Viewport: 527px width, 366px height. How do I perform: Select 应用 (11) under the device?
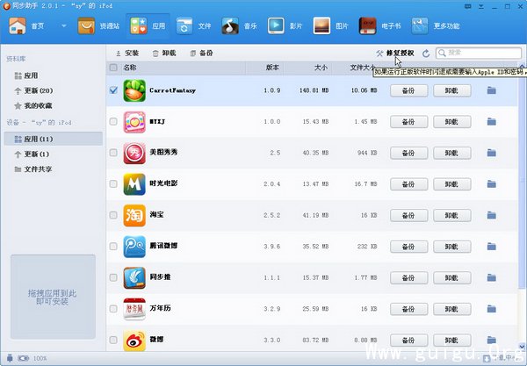[x=53, y=139]
